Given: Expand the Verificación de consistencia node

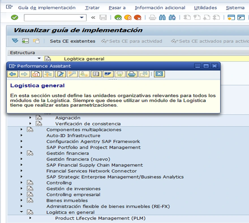Looking at the screenshot, I should pos(30,124).
